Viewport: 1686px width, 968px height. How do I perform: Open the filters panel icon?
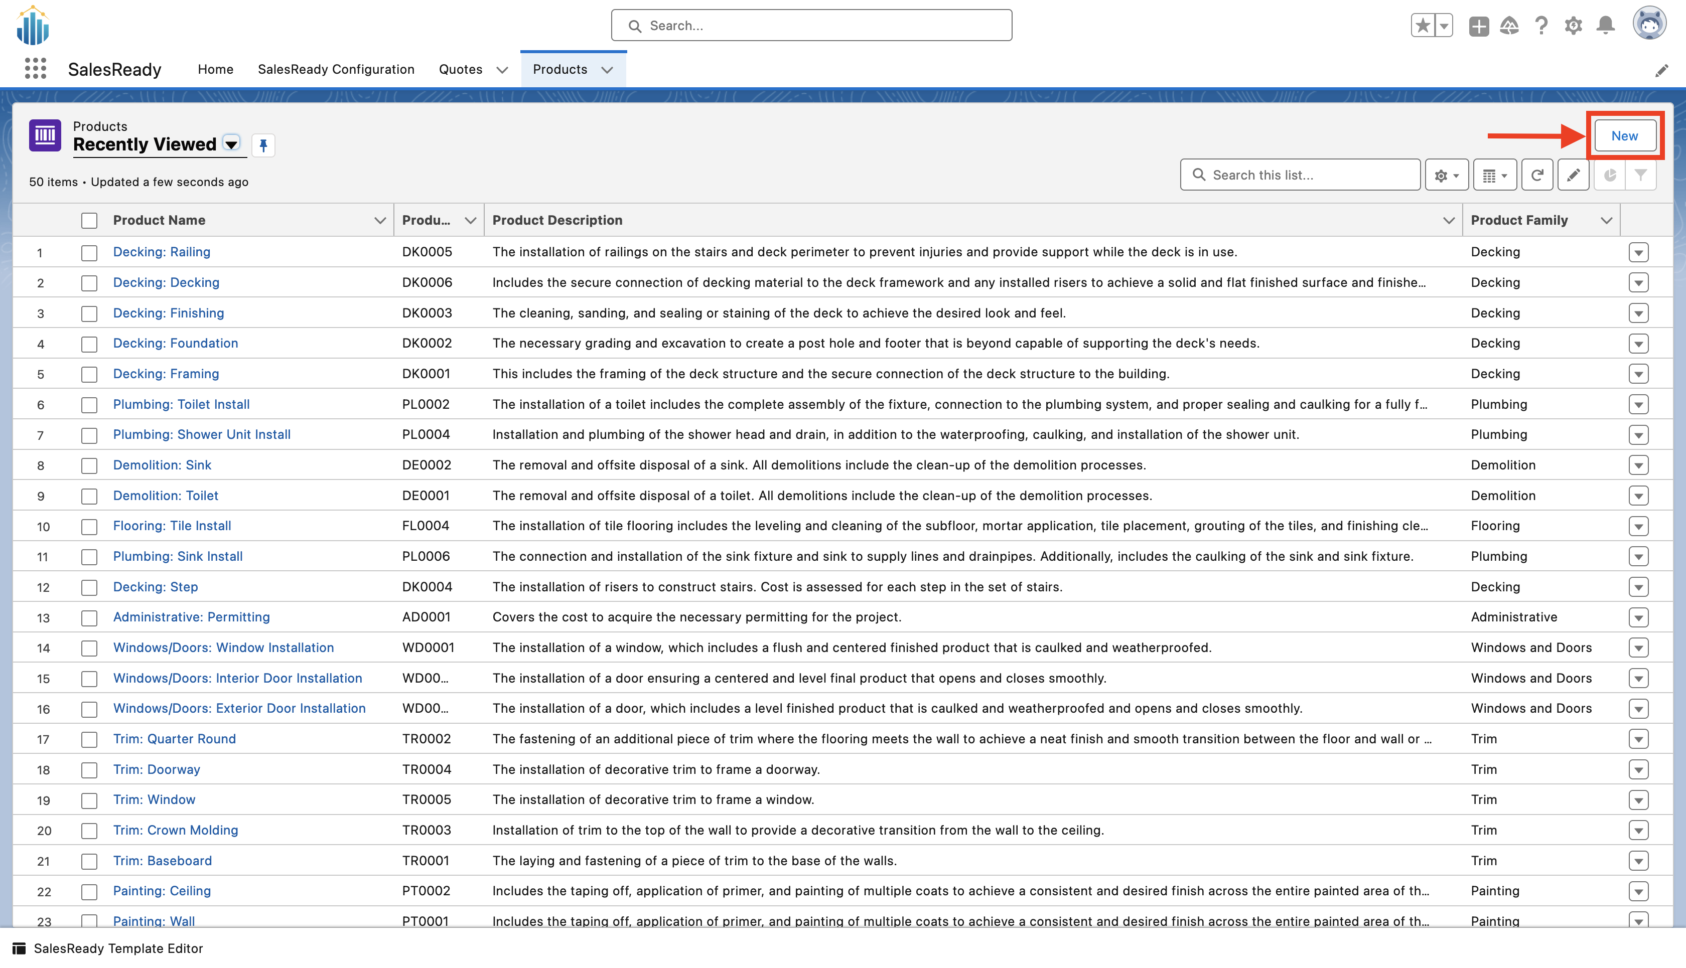(1641, 174)
